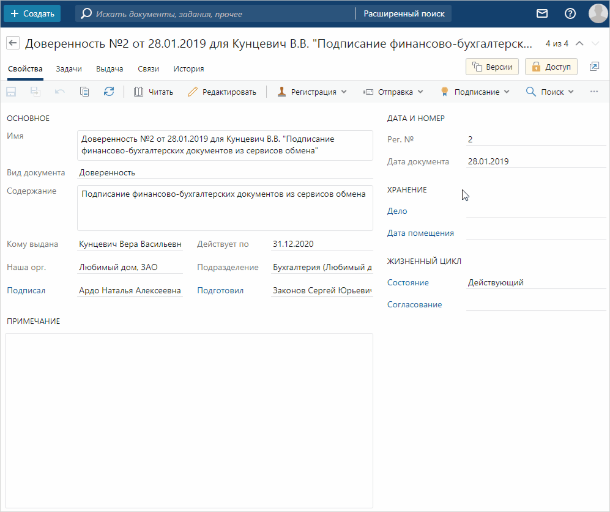The width and height of the screenshot is (610, 512).
Task: Switch to the Задачи tab
Action: coord(69,69)
